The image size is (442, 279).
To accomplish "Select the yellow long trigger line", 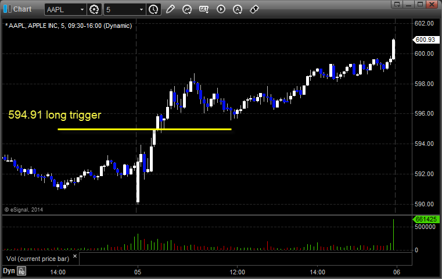I will coord(145,130).
